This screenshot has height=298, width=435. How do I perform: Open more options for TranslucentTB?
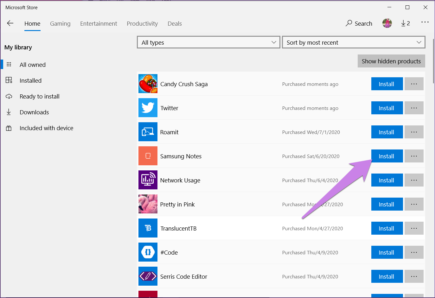pyautogui.click(x=414, y=228)
